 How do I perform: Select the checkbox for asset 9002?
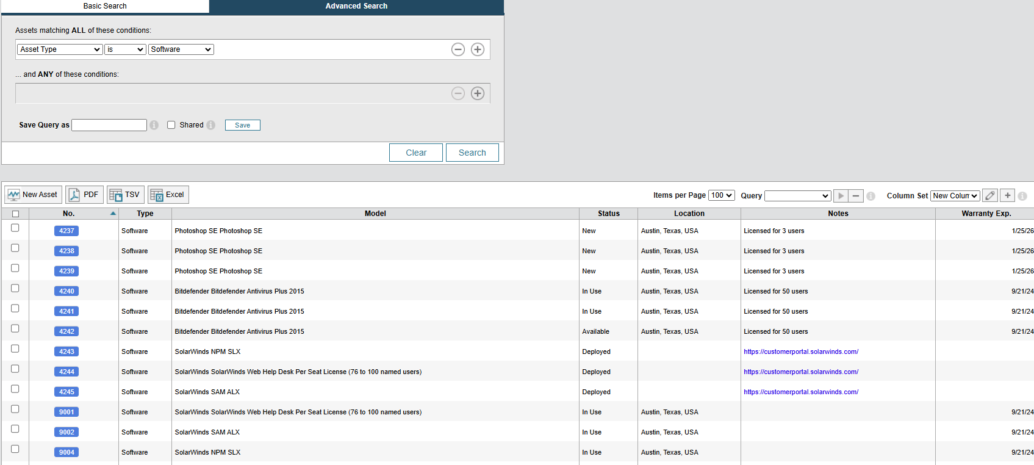coord(15,429)
